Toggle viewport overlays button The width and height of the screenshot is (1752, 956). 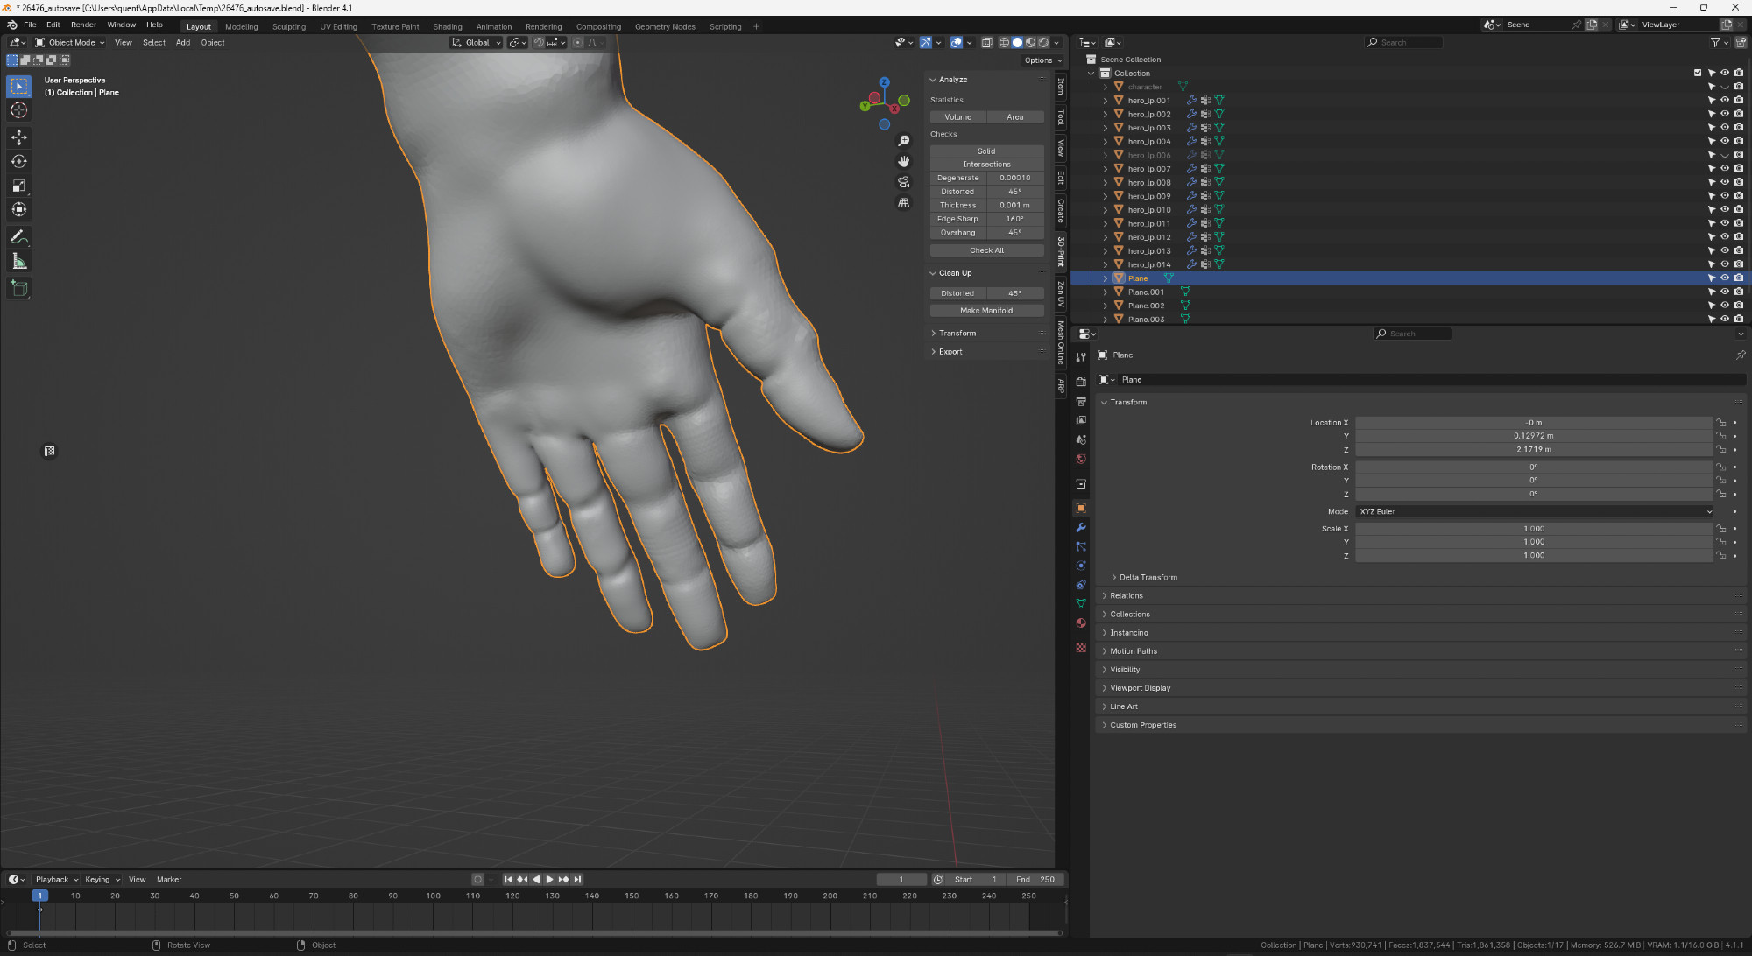(957, 42)
